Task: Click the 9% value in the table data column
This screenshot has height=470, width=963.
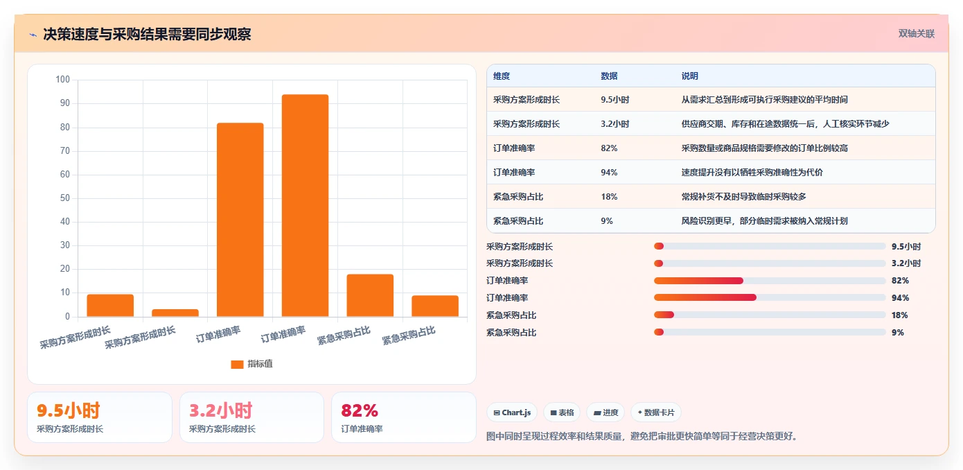Action: click(607, 221)
